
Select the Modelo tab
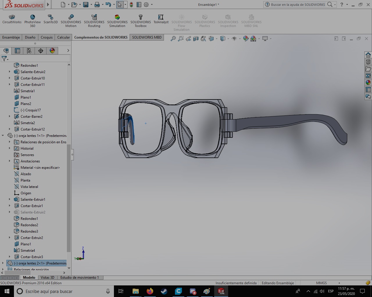coord(29,278)
